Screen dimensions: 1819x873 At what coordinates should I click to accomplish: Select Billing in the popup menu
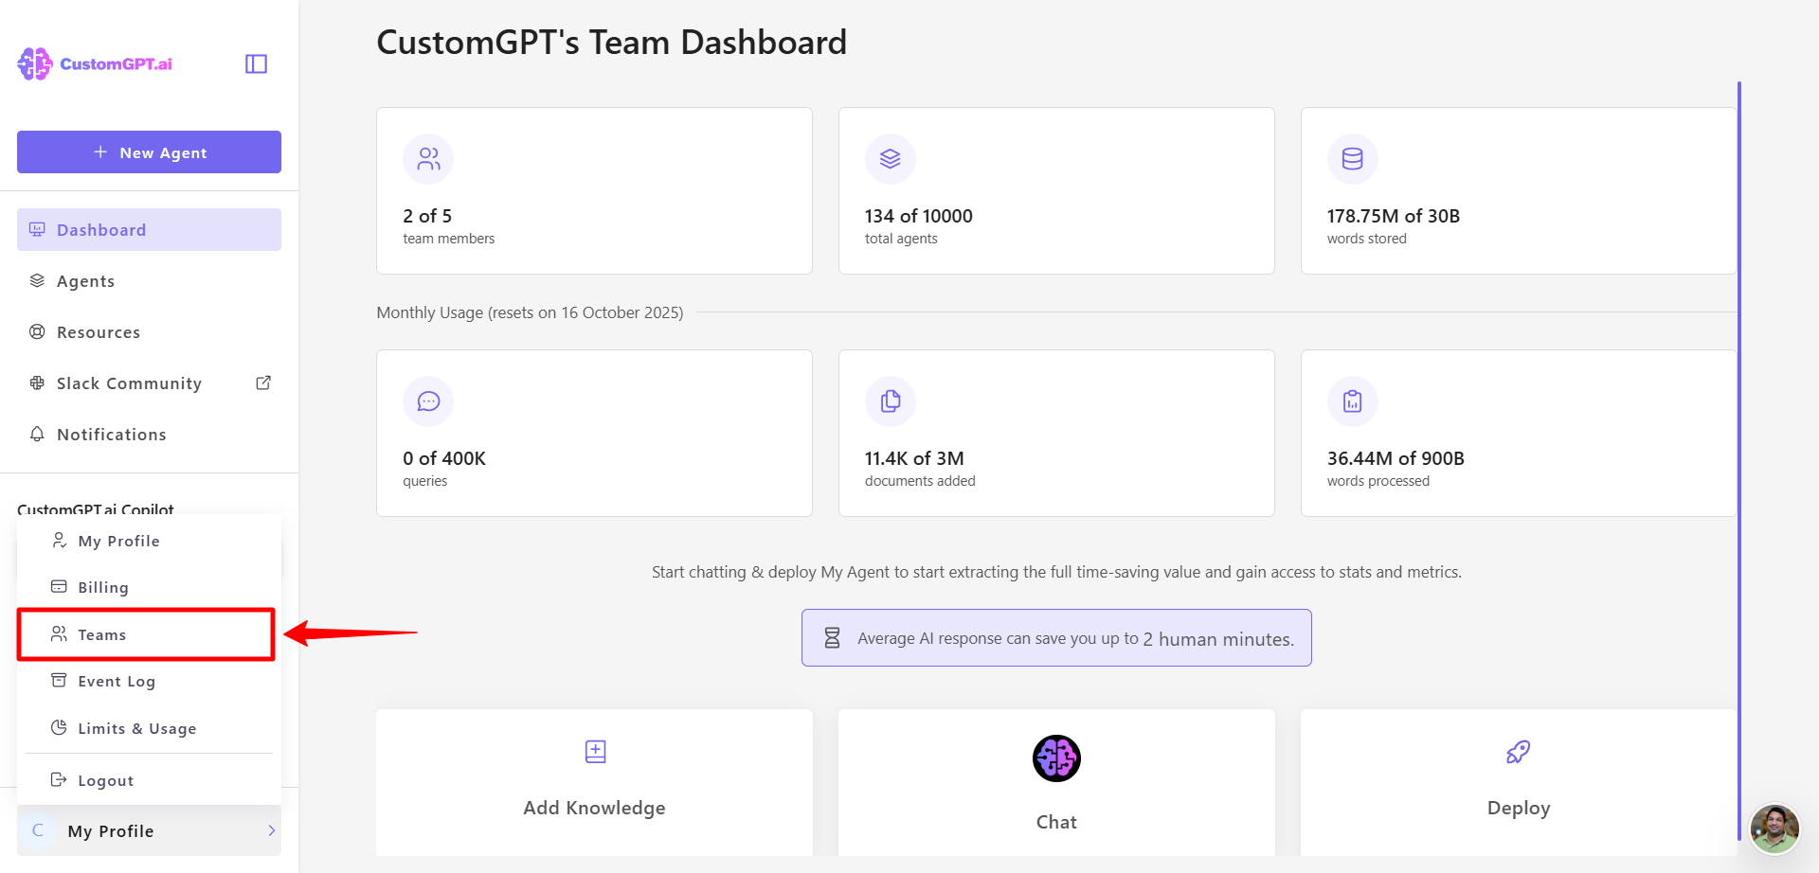coord(149,587)
